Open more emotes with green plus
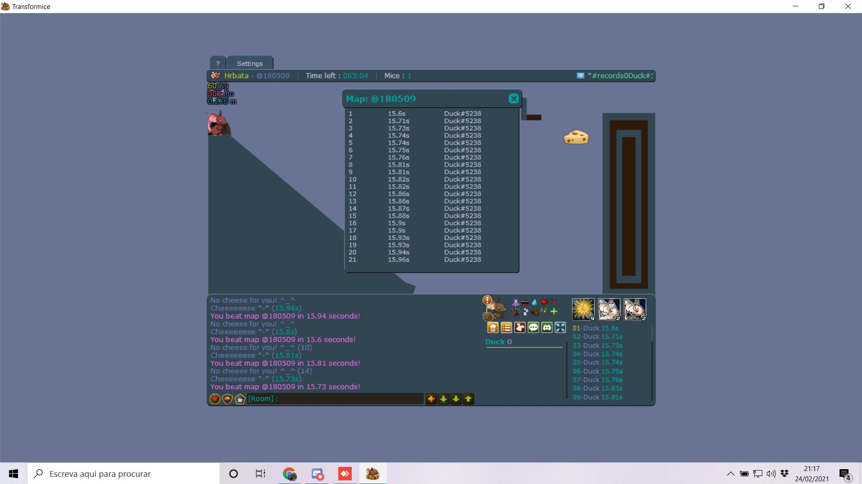The image size is (862, 484). point(554,312)
